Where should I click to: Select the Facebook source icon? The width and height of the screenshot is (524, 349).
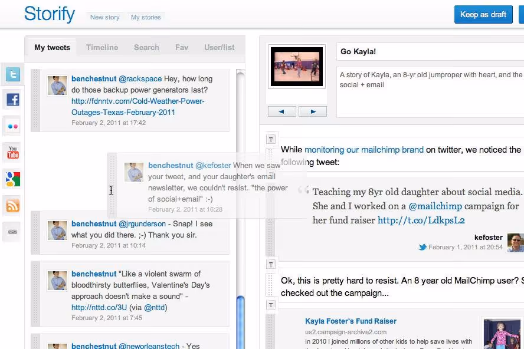click(13, 100)
